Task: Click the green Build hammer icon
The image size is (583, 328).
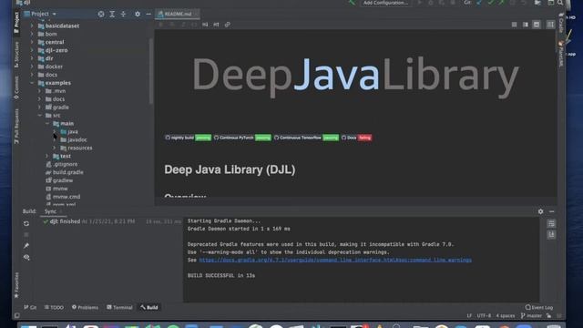Action: 352,3
